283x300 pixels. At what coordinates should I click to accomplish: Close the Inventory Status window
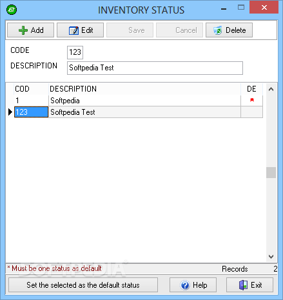click(264, 8)
